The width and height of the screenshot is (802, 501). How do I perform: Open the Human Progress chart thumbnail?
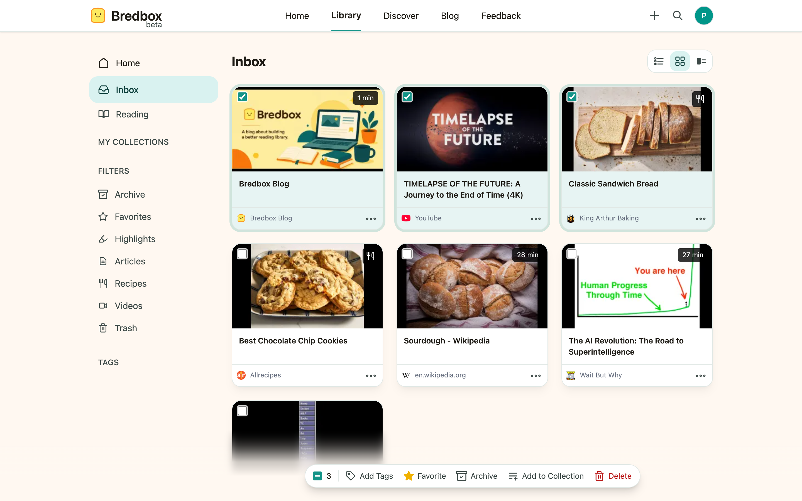click(x=637, y=286)
